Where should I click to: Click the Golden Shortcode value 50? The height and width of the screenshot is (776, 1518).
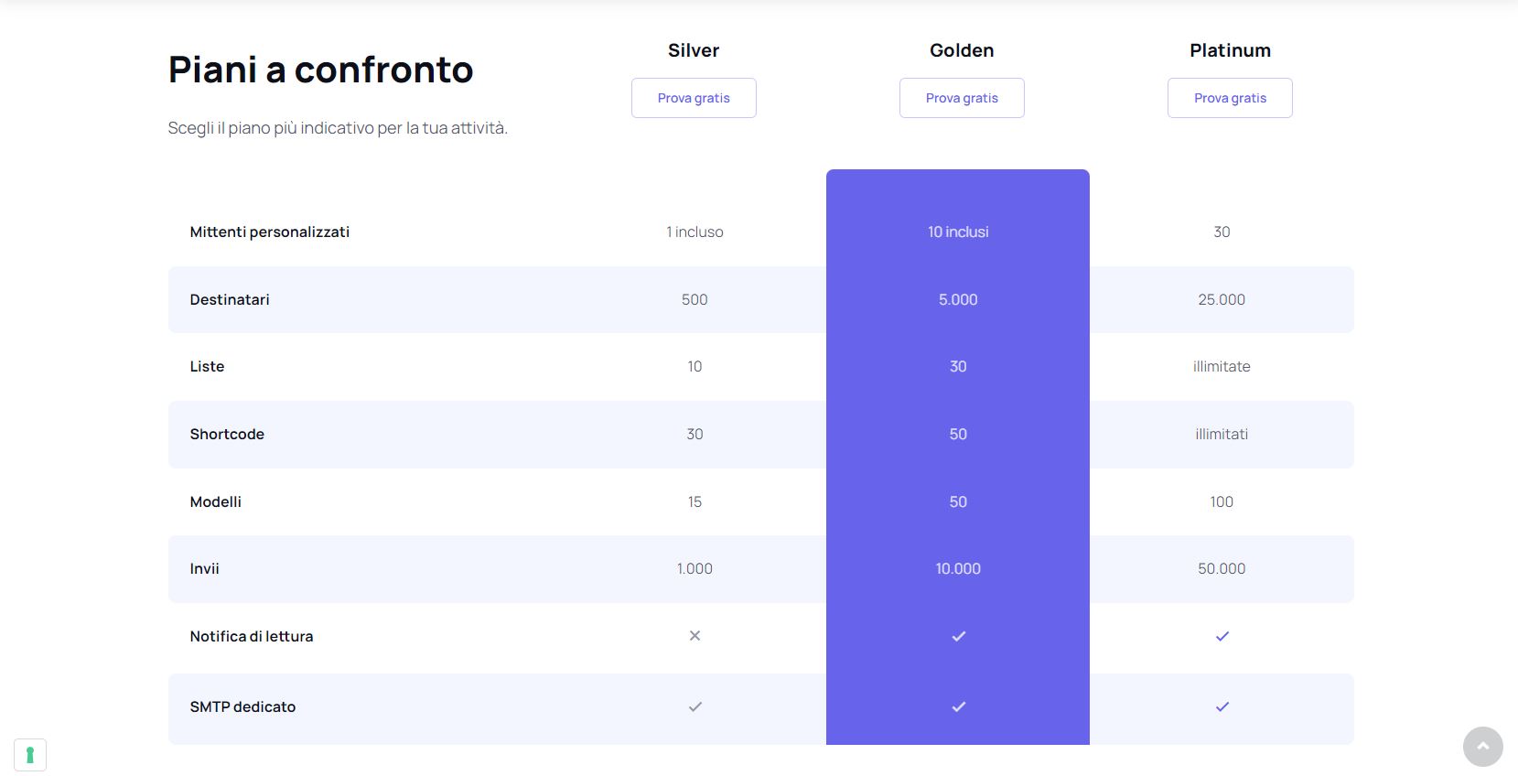pyautogui.click(x=958, y=434)
